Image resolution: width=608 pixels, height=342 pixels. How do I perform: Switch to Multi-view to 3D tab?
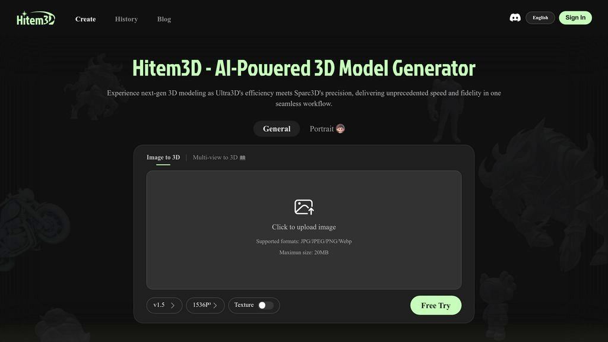tap(219, 157)
